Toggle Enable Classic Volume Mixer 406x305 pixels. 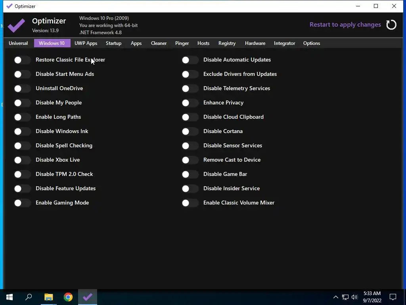190,203
